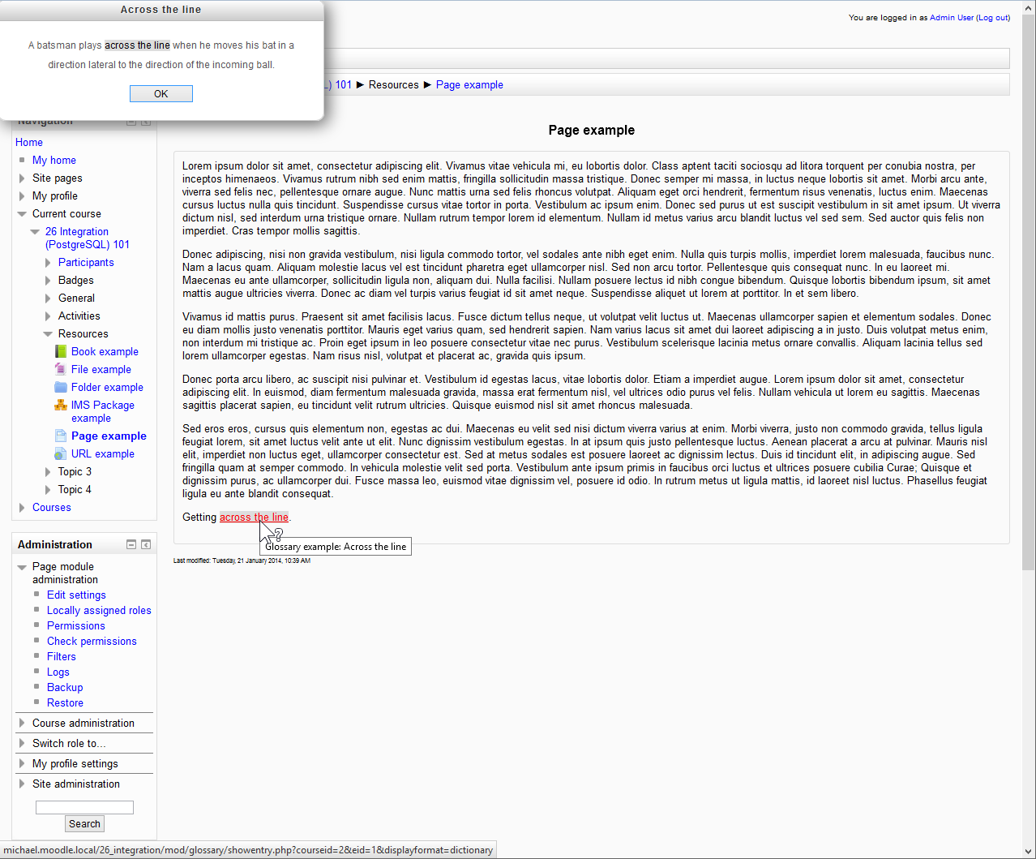Viewport: 1036px width, 859px height.
Task: Click the Log out link
Action: tap(993, 17)
